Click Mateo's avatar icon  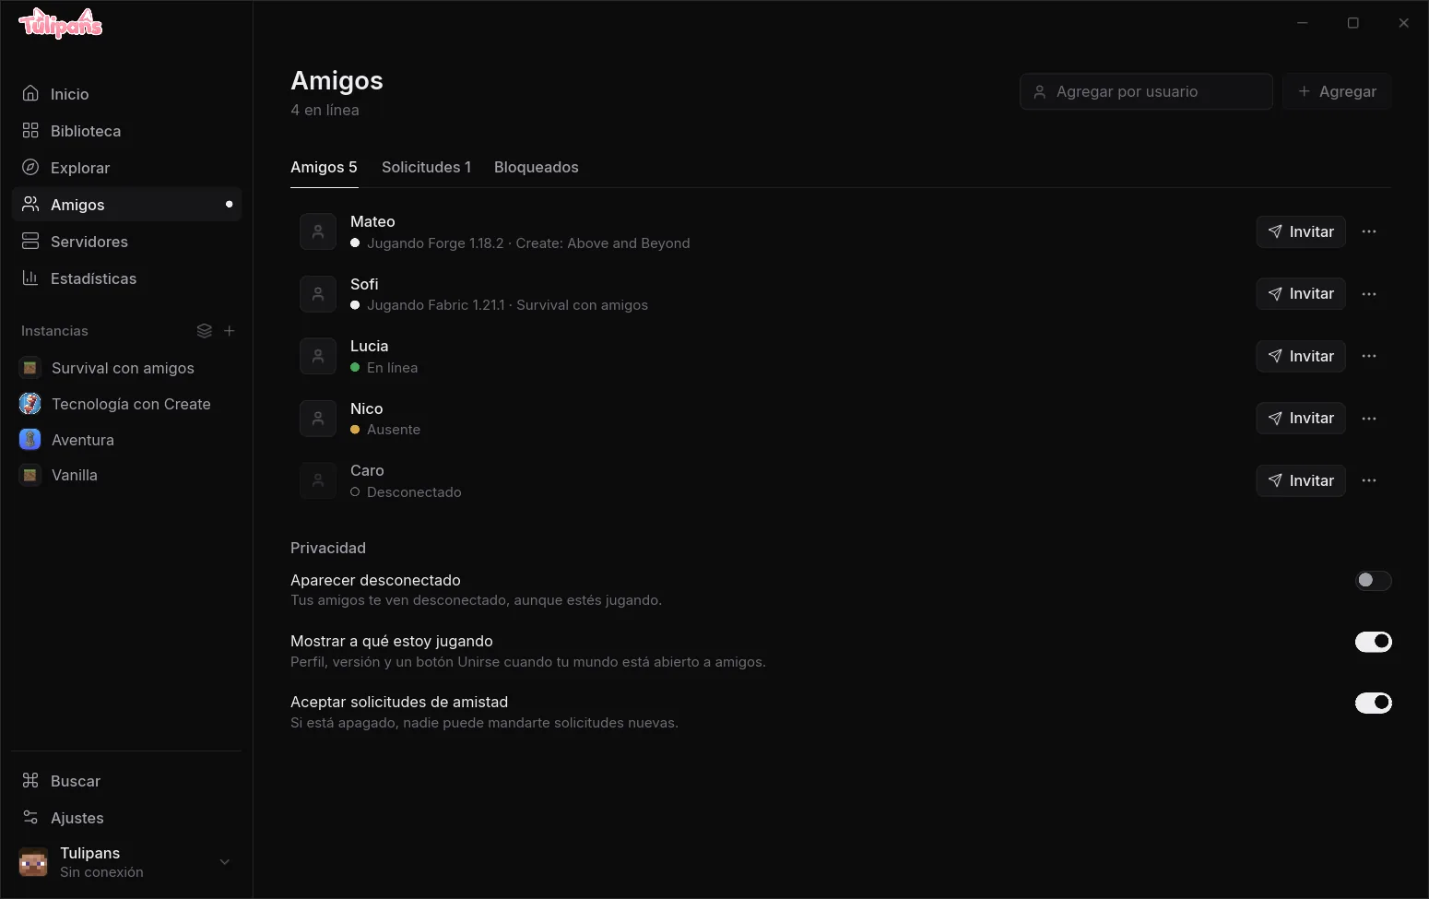318,231
